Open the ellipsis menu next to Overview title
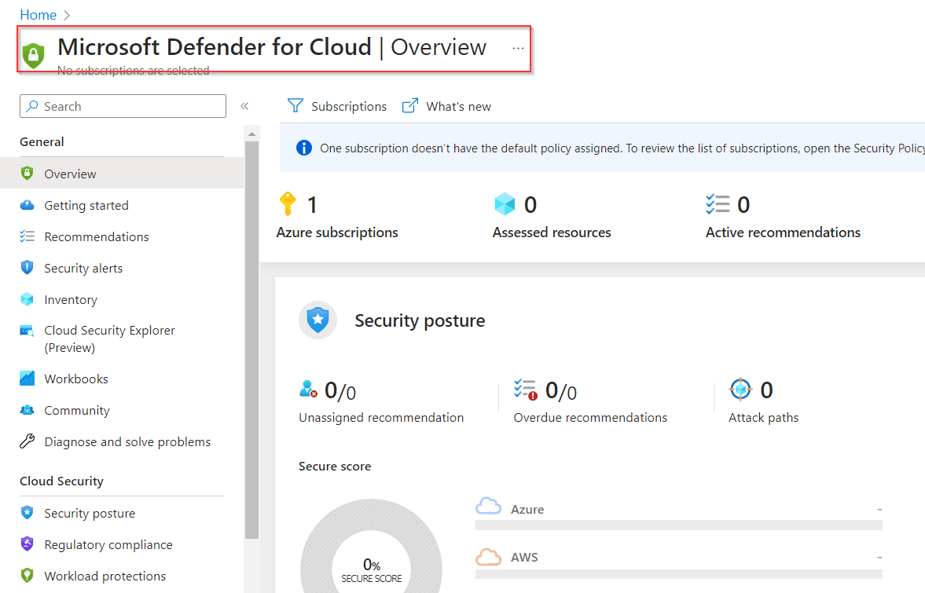This screenshot has height=593, width=925. pos(518,49)
